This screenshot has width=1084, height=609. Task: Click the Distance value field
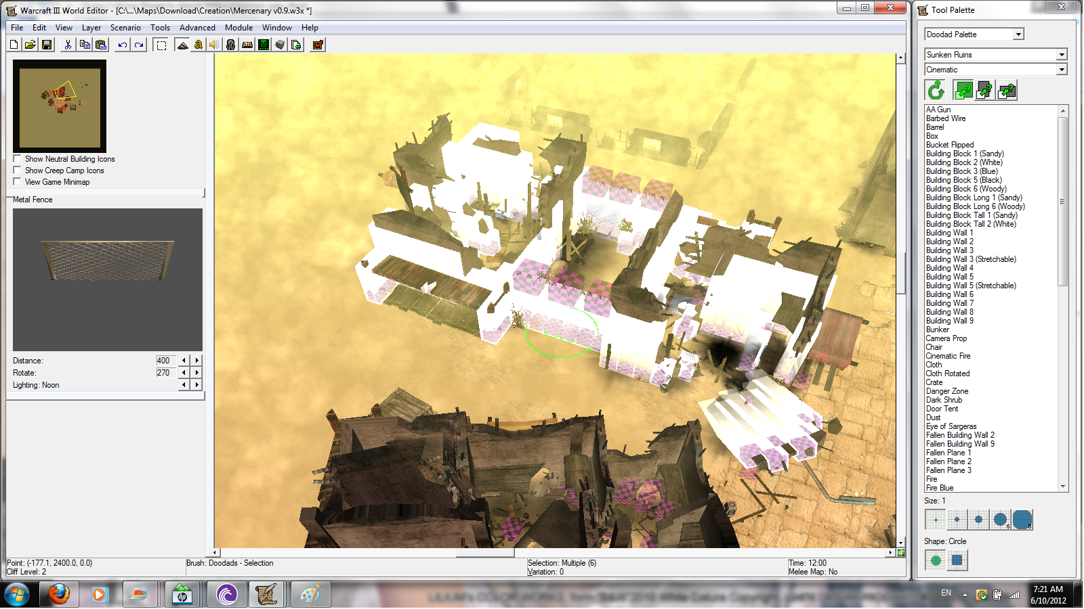click(x=166, y=361)
